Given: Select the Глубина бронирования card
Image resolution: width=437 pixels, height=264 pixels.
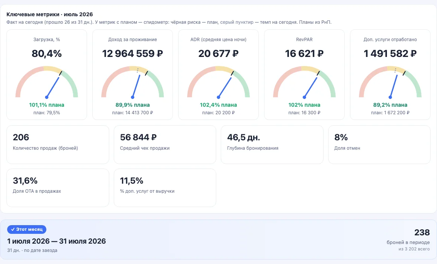Looking at the screenshot, I should 272,144.
